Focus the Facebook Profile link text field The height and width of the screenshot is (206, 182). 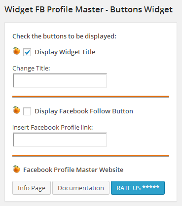click(60, 139)
